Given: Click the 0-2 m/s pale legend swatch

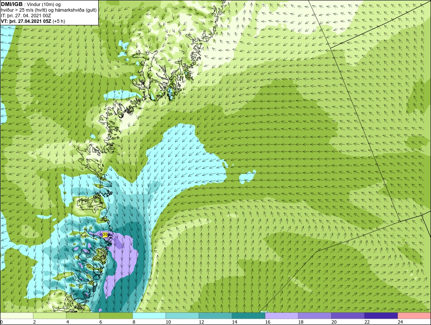Looking at the screenshot, I should click(x=16, y=316).
